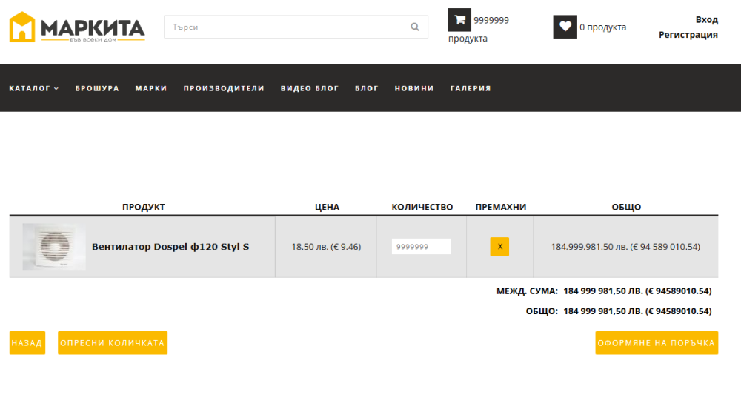Click the Dospel fan product thumbnail

[53, 247]
